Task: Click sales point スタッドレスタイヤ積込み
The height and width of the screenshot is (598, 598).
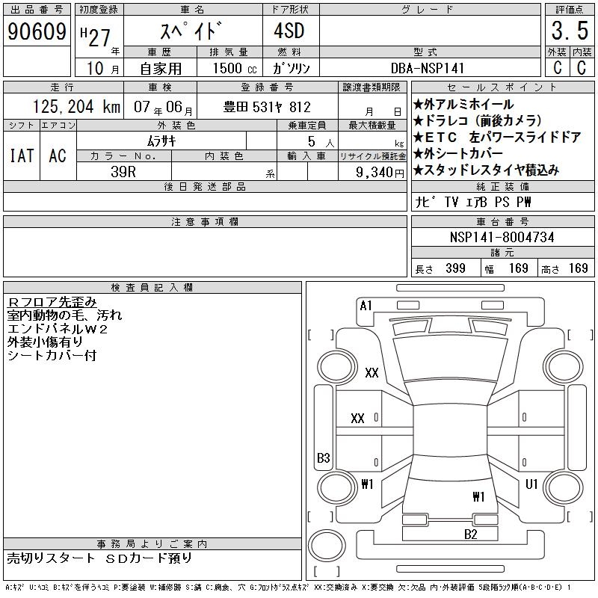Action: (487, 170)
